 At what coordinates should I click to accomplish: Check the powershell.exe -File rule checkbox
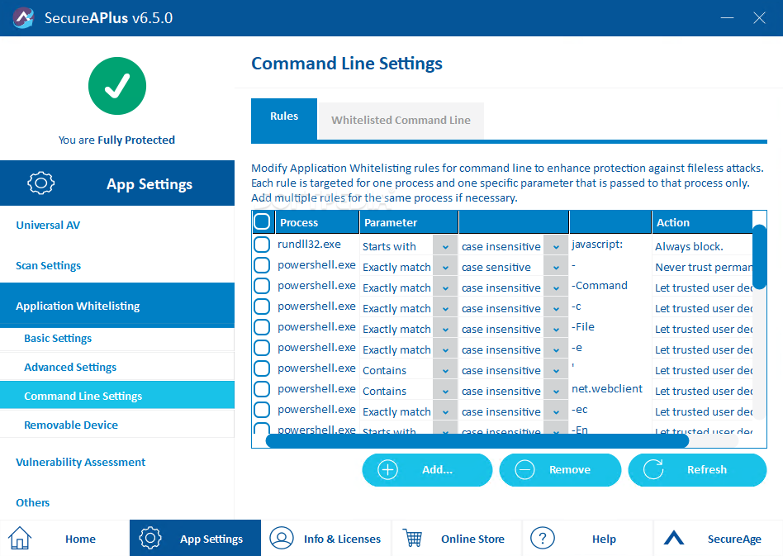point(262,327)
